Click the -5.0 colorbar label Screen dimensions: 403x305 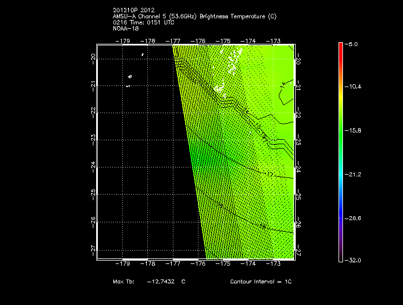click(x=352, y=43)
